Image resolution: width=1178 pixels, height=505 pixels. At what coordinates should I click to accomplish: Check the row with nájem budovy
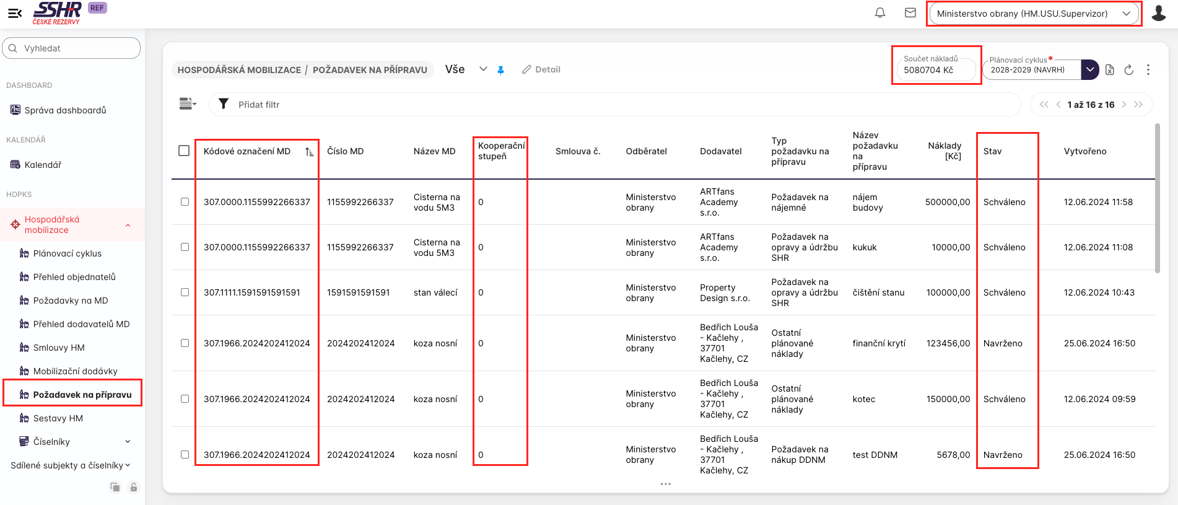185,202
